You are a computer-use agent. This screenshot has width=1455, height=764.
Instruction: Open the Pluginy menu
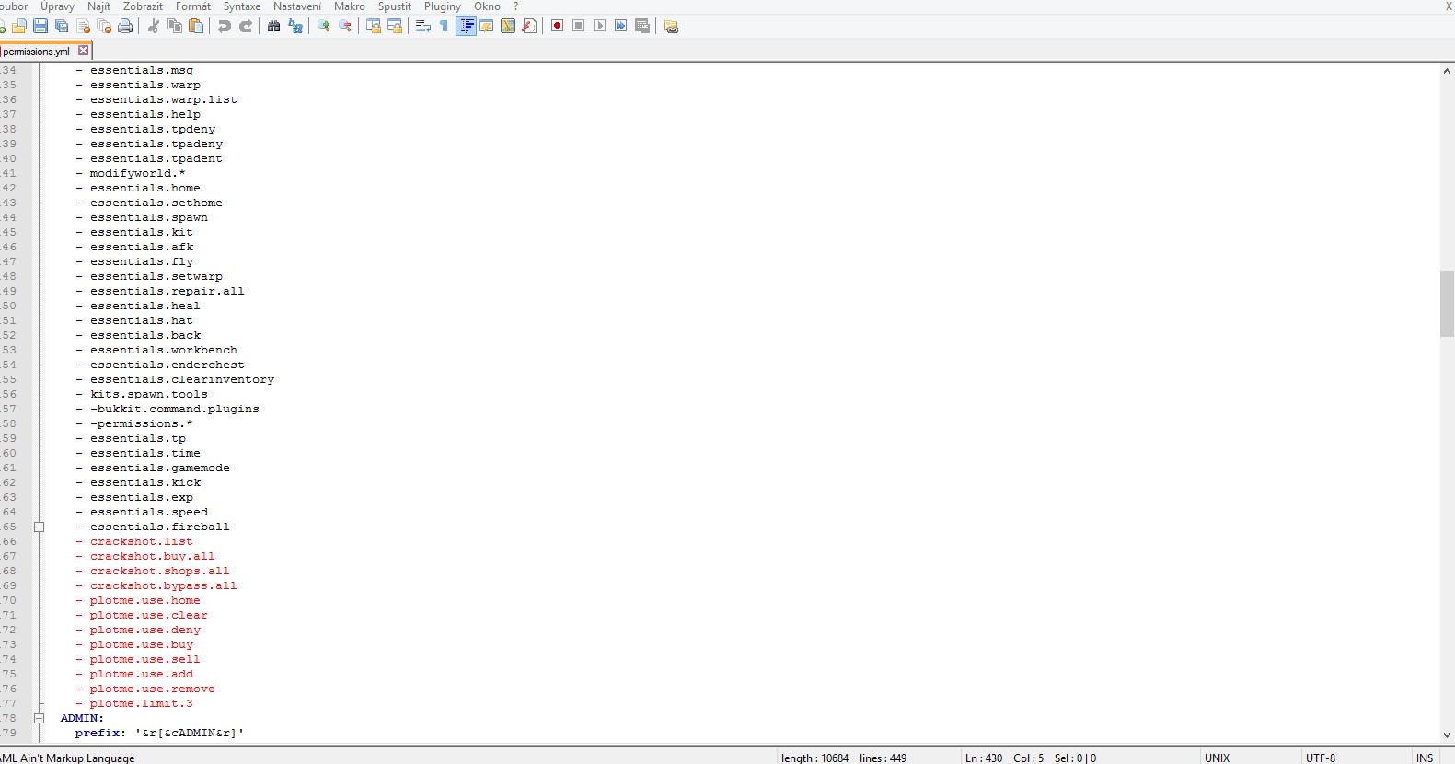coord(442,6)
